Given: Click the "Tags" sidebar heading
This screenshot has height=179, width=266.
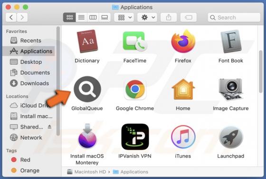Looking at the screenshot, I should (11, 150).
